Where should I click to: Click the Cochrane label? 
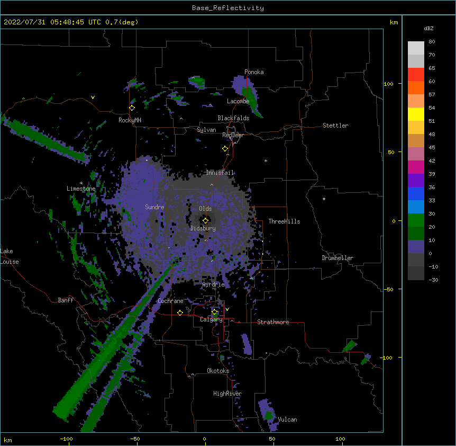click(x=170, y=301)
